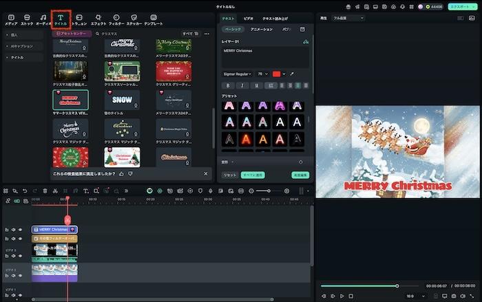
Task: Open the フル画質 playback quality dropdown
Action: [348, 18]
